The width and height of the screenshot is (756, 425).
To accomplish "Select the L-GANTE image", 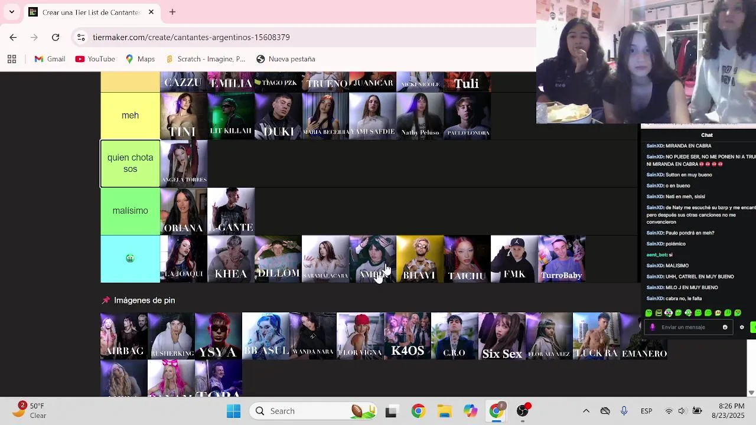I will point(231,211).
